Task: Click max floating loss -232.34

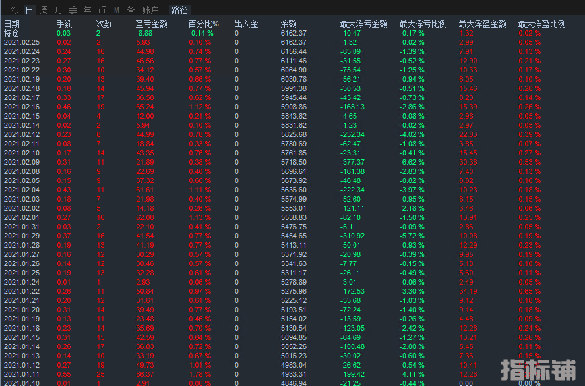Action: click(353, 134)
